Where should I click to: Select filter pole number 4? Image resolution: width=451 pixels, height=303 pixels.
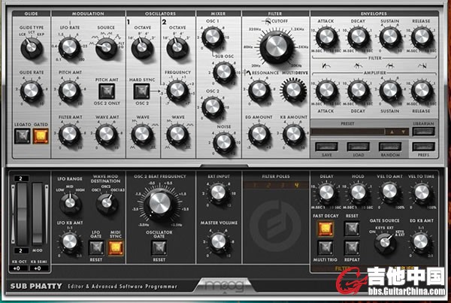pyautogui.click(x=297, y=185)
